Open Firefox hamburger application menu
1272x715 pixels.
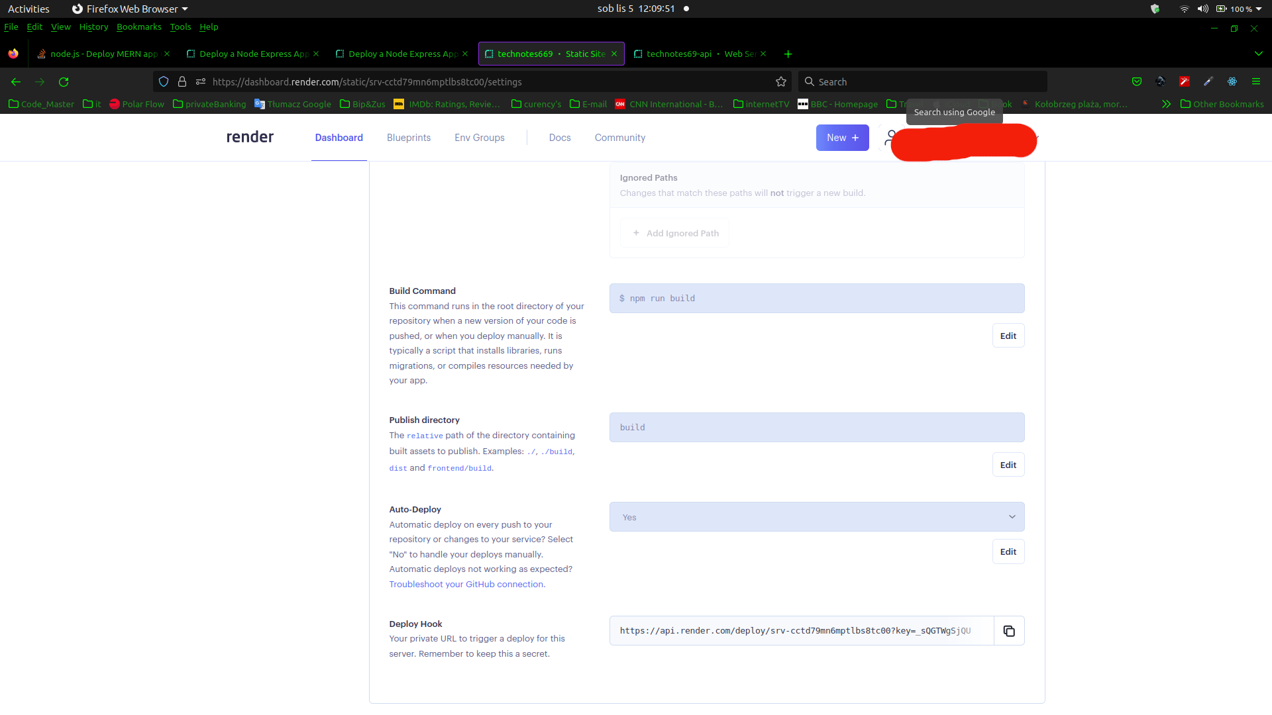tap(1255, 81)
